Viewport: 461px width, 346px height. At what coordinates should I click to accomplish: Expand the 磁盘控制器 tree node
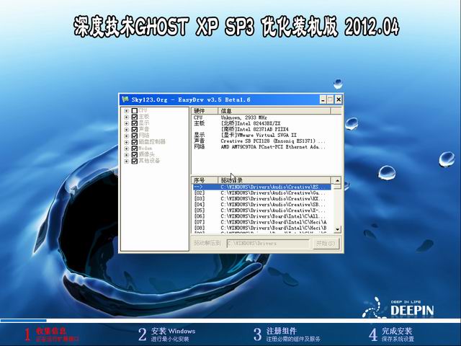coord(126,143)
